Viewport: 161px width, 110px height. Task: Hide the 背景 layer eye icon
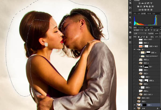click(x=134, y=108)
